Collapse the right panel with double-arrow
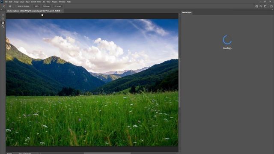274x154 pixels. (x=272, y=9)
